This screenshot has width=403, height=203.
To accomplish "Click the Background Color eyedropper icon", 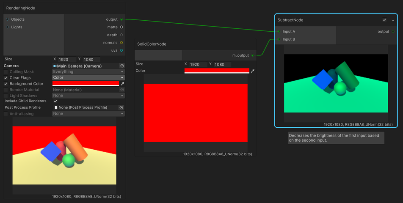I will [122, 84].
